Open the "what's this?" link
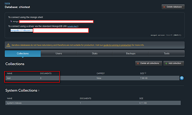The width and height of the screenshot is (192, 115). click(73, 27)
